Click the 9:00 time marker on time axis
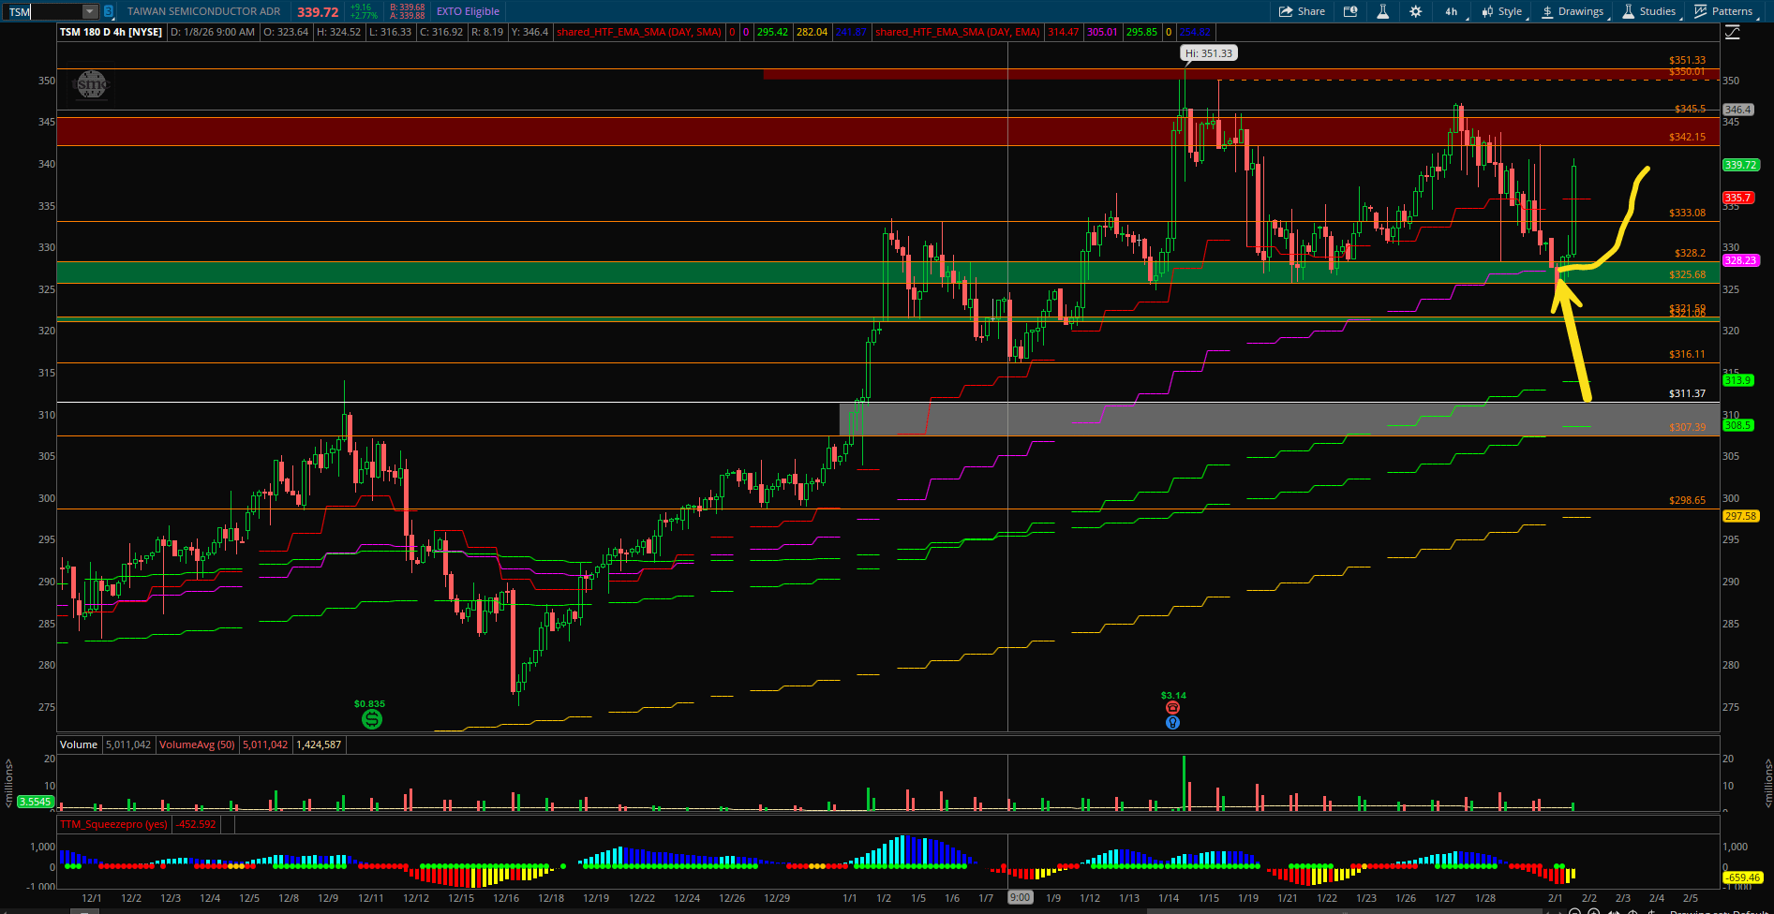The width and height of the screenshot is (1774, 914). coord(1020,897)
